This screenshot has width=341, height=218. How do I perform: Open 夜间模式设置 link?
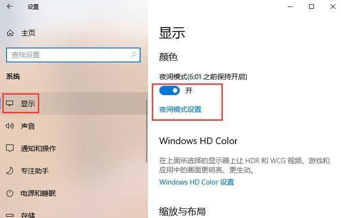(x=180, y=110)
